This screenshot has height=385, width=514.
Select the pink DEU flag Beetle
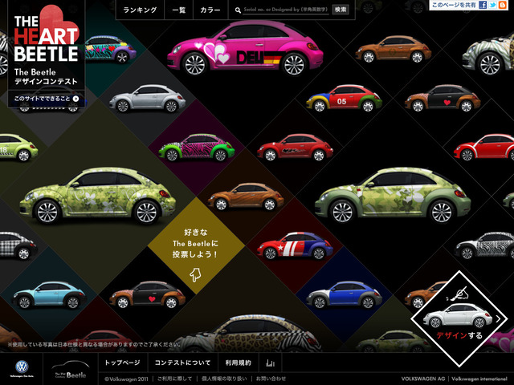245,48
